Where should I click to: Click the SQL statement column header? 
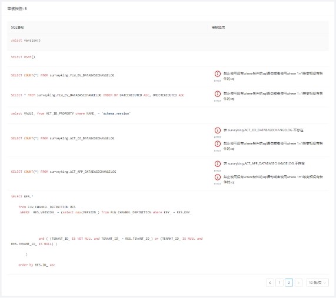tap(17, 28)
